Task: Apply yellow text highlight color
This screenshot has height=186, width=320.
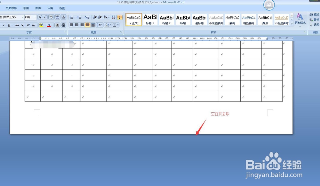Action: click(x=41, y=25)
